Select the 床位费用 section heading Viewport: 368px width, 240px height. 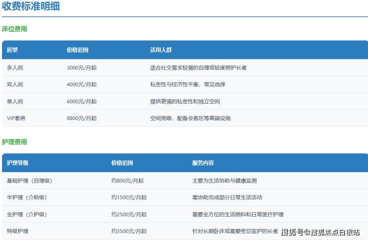click(14, 29)
